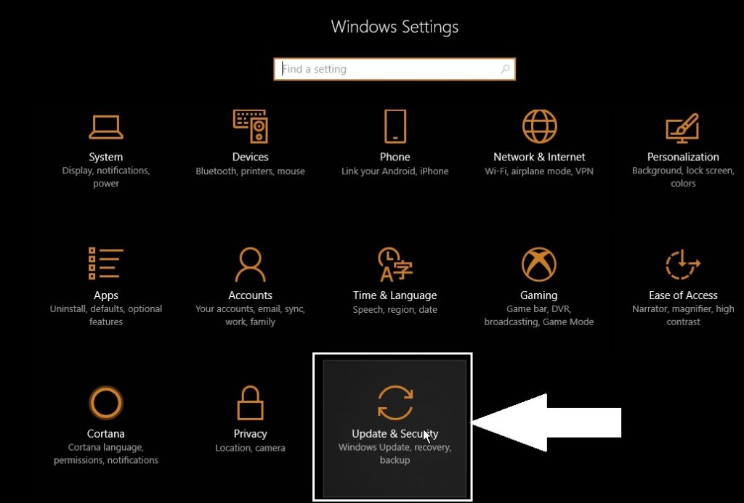Select the Accounts person icon
The width and height of the screenshot is (744, 503).
(250, 264)
